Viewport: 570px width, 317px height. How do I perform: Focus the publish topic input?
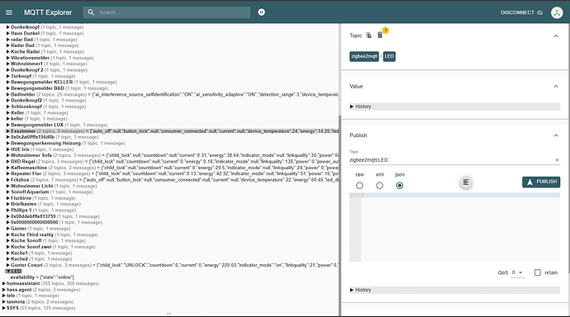click(451, 160)
